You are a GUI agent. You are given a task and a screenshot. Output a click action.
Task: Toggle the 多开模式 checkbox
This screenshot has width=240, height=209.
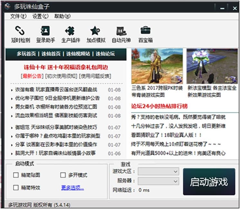63,175
